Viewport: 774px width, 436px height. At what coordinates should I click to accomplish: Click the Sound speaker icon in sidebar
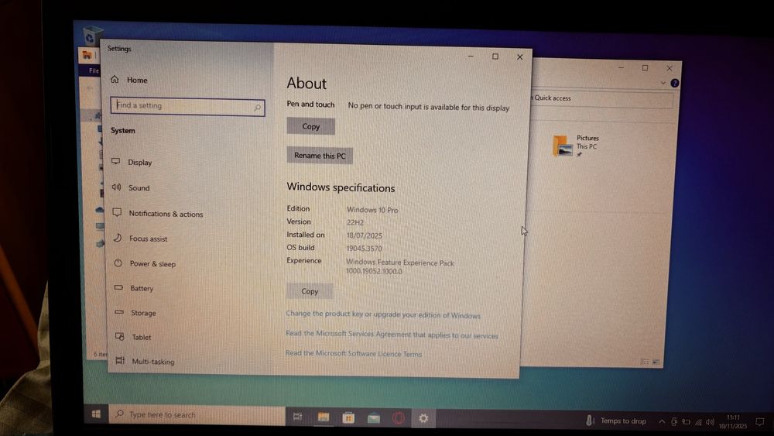pyautogui.click(x=117, y=187)
